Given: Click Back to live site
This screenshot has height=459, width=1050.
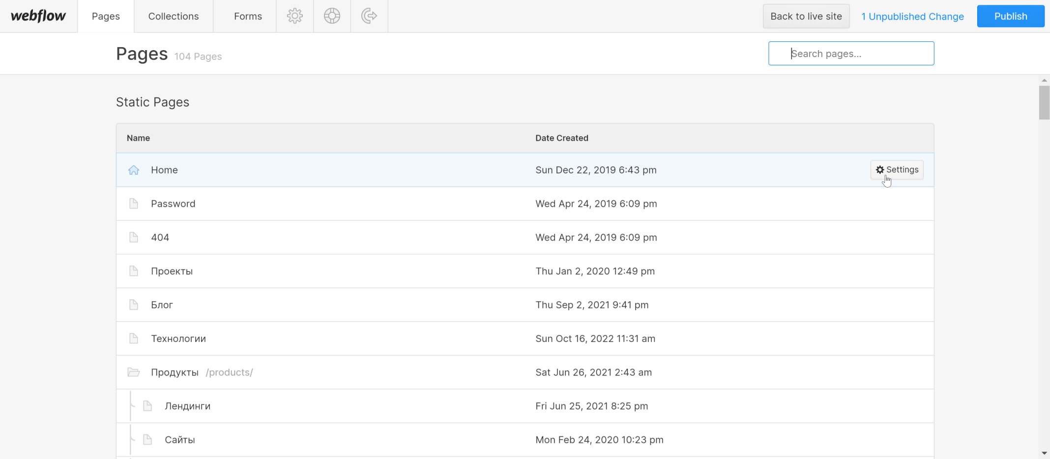Looking at the screenshot, I should [x=806, y=16].
